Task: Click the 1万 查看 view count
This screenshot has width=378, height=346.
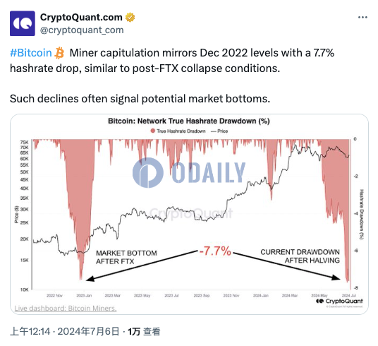Action: pos(144,331)
